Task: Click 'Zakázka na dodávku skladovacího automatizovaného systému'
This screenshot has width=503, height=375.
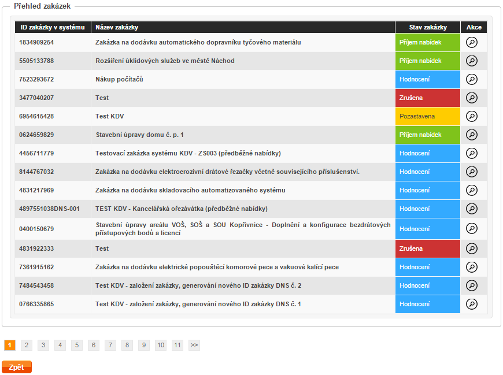Action: pos(190,190)
